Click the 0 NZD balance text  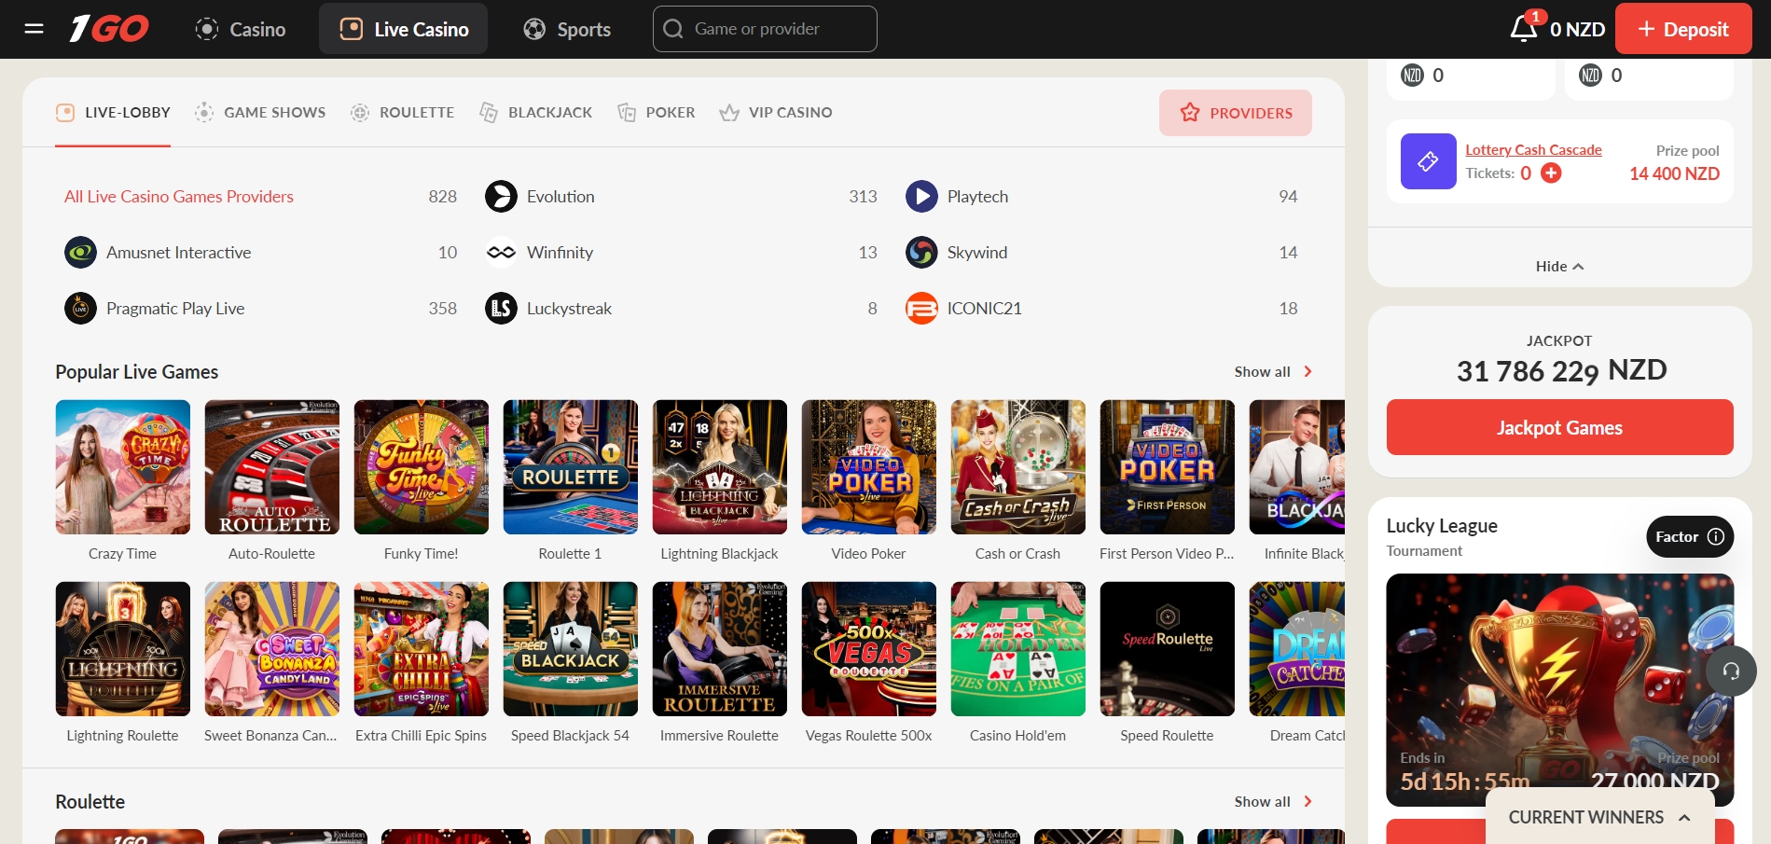pos(1577,29)
